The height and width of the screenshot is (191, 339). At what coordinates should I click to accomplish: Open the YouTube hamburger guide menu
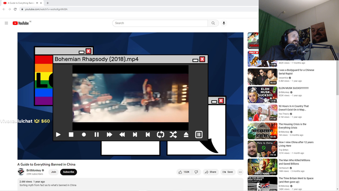coord(6,23)
